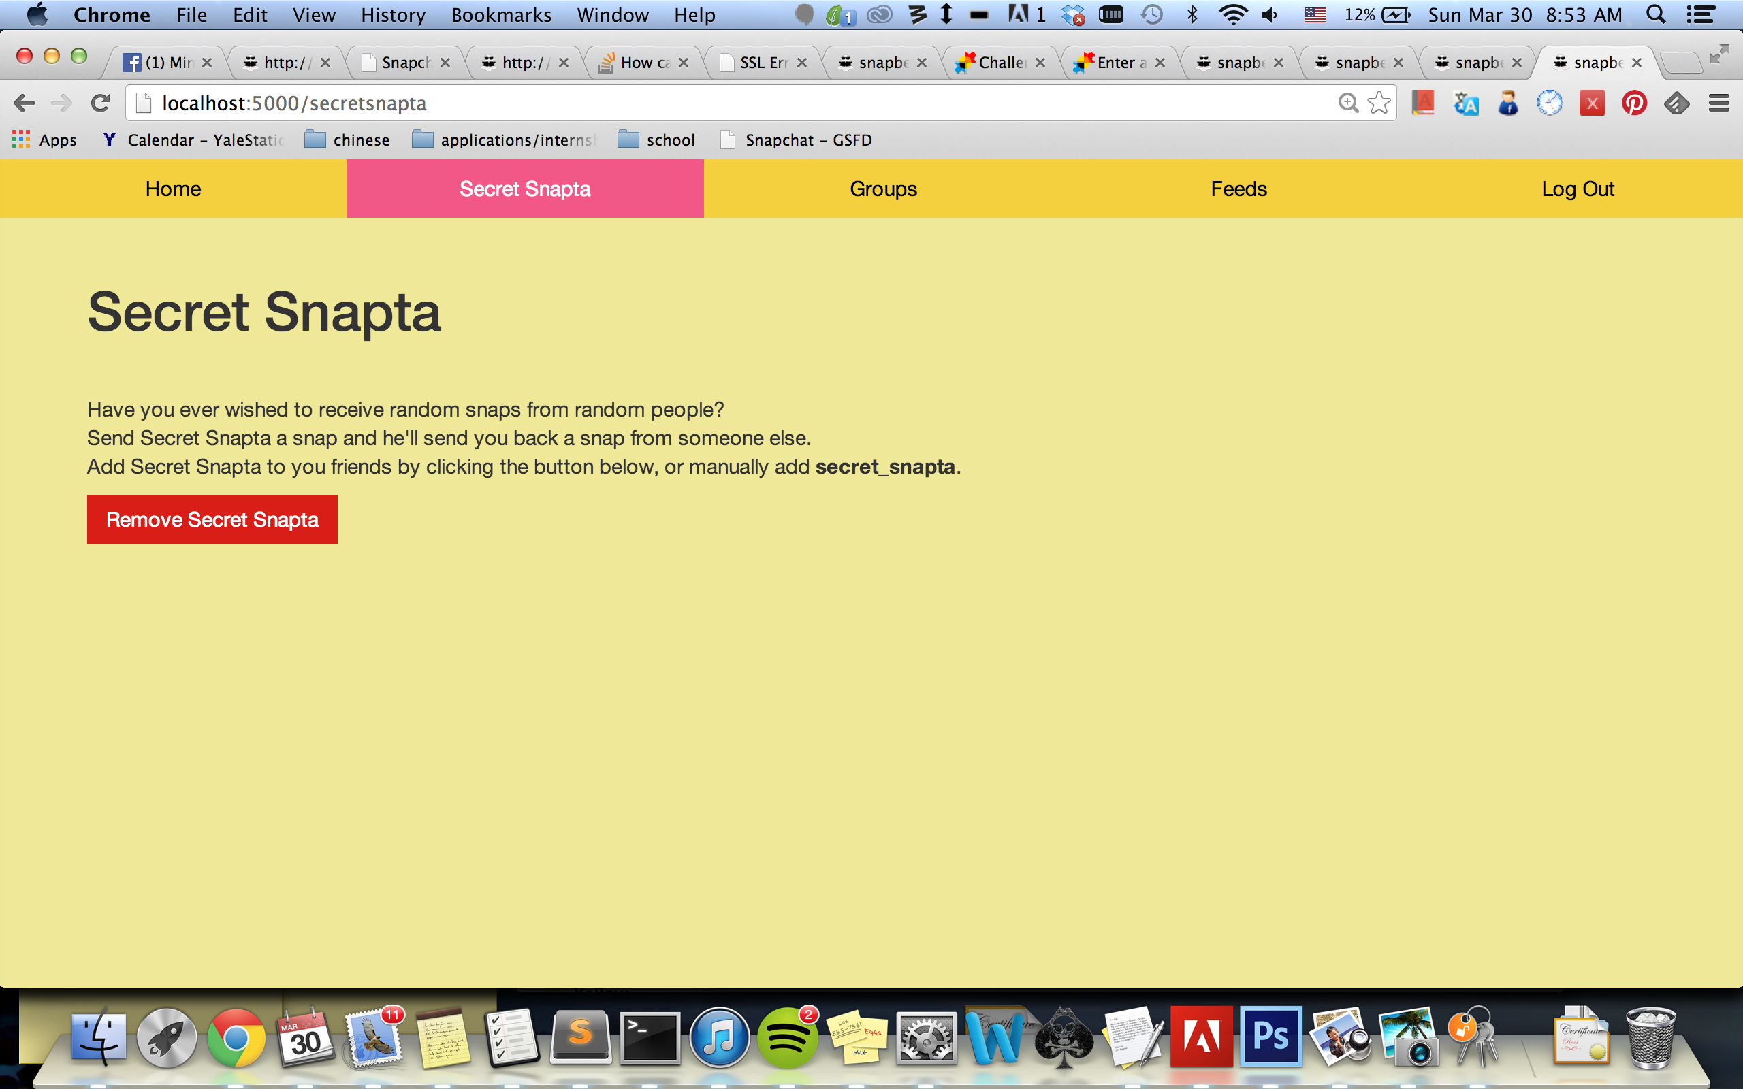Bookmark page with the star icon
Viewport: 1743px width, 1089px height.
[x=1379, y=103]
